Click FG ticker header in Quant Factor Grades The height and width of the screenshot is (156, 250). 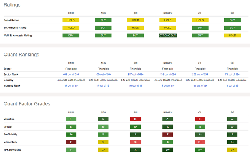click(232, 112)
